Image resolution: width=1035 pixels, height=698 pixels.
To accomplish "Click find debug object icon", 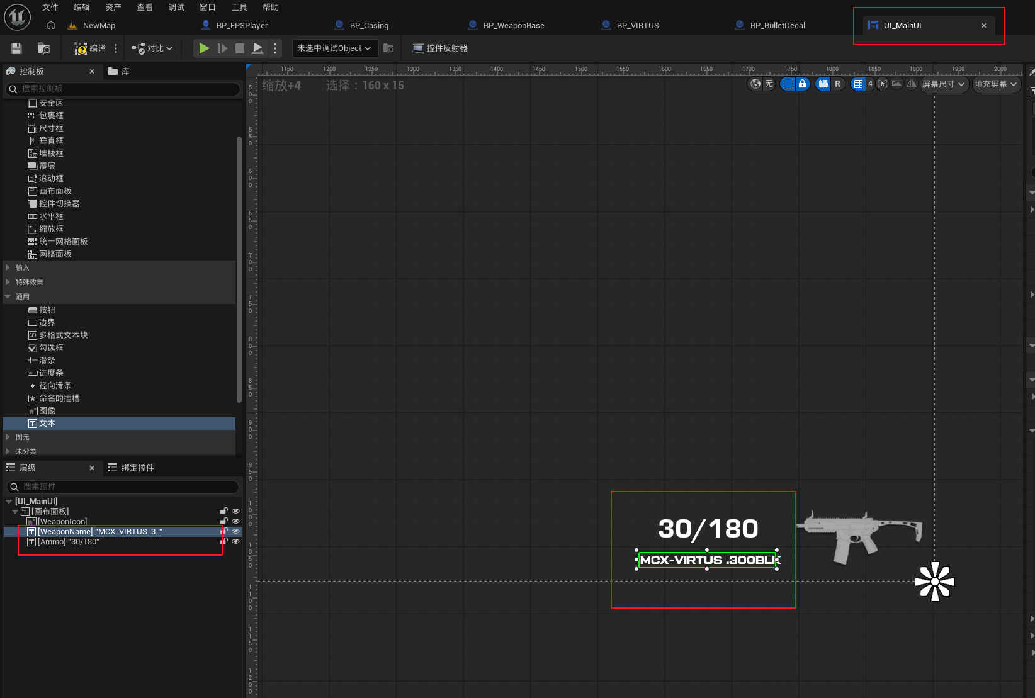I will [x=388, y=48].
